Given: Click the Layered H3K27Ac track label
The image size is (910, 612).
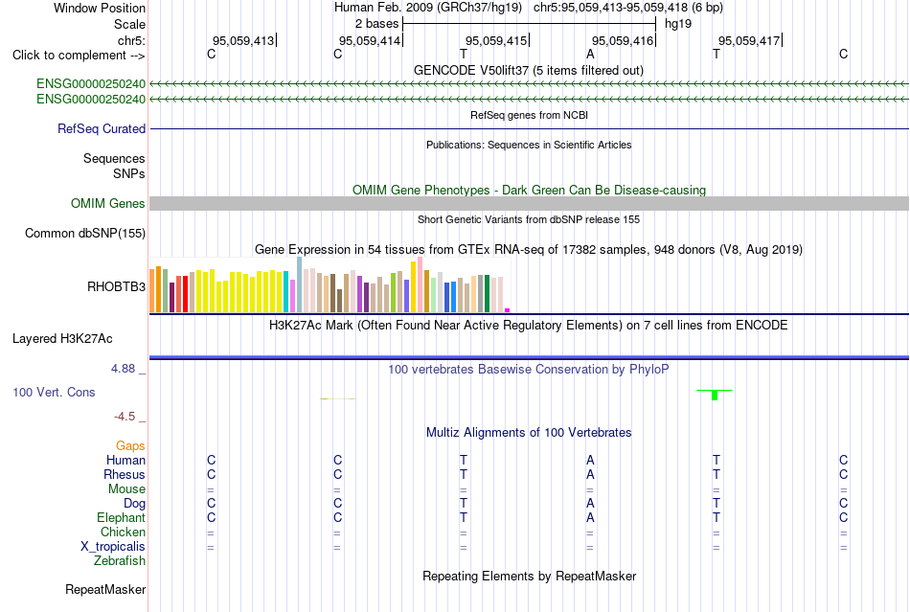Looking at the screenshot, I should [x=62, y=339].
